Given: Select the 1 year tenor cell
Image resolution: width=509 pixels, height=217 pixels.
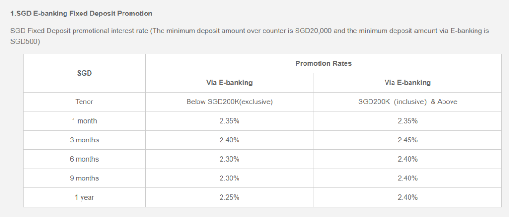Looking at the screenshot, I should coord(84,197).
